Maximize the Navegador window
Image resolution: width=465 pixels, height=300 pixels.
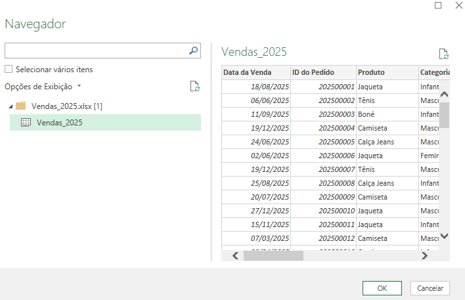coord(438,5)
